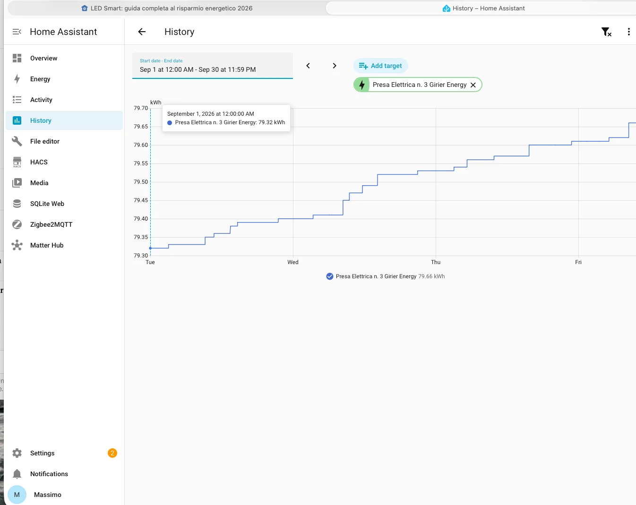636x505 pixels.
Task: Open the Energy menu item
Action: (x=64, y=79)
